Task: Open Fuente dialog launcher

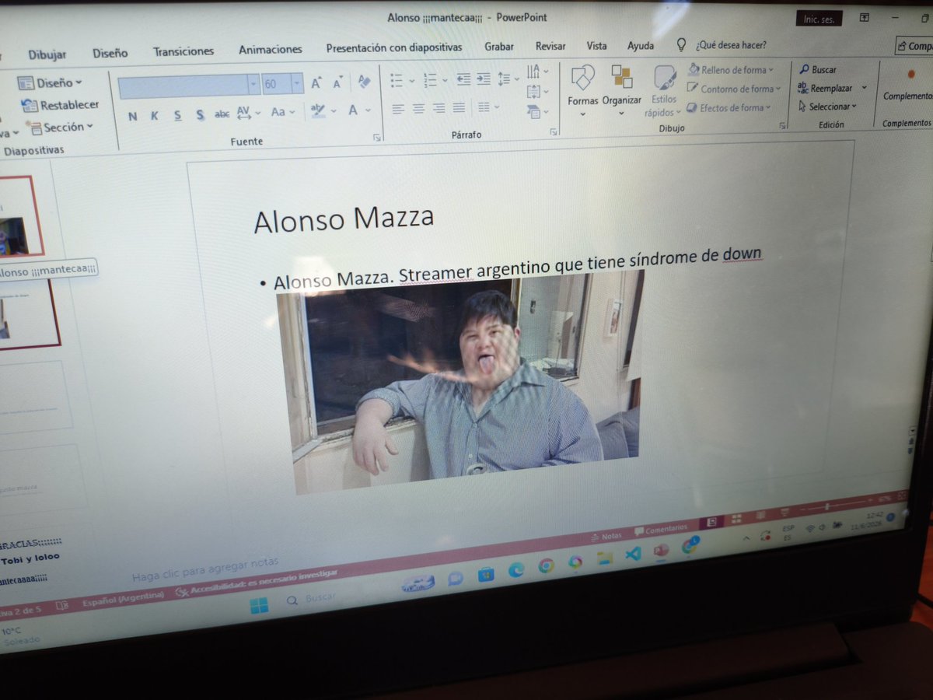Action: 377,138
